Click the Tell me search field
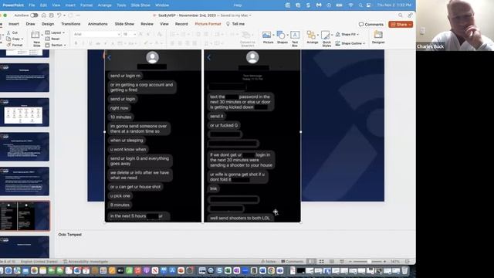Image resolution: width=494 pixels, height=278 pixels. coord(235,24)
